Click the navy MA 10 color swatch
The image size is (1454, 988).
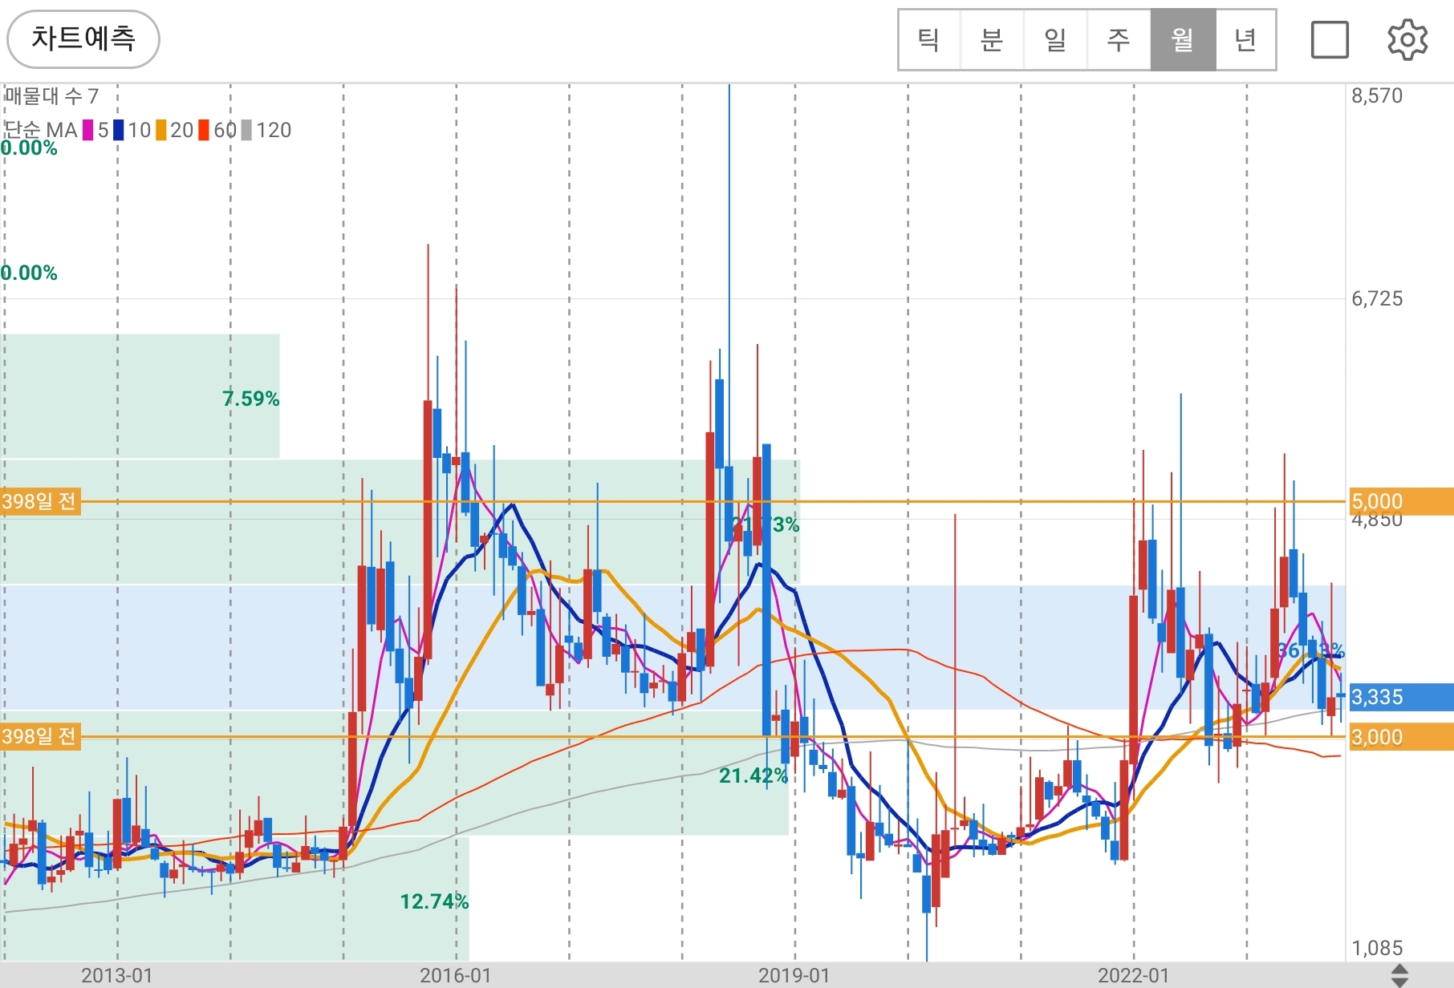(x=118, y=130)
